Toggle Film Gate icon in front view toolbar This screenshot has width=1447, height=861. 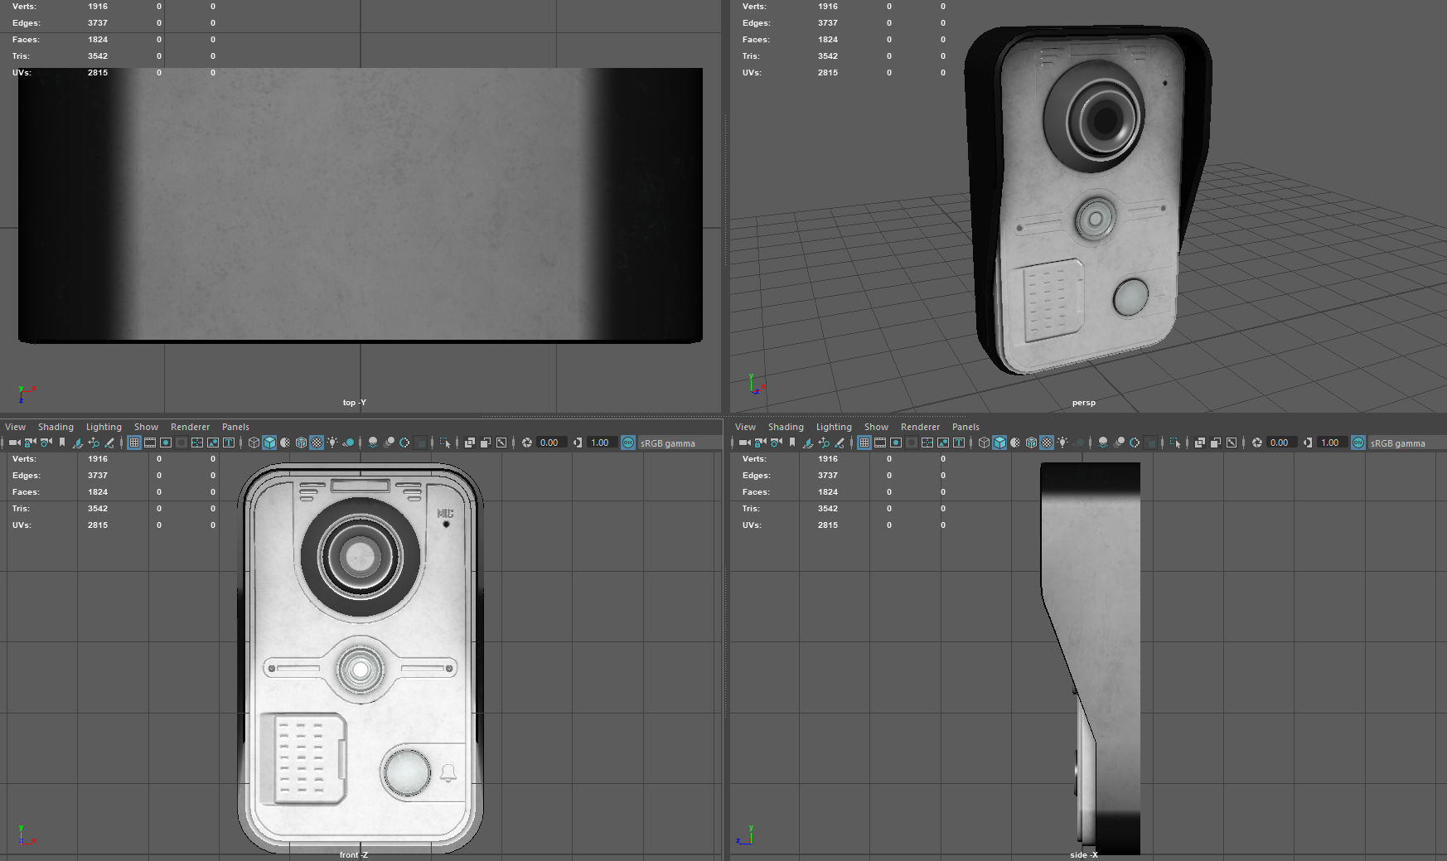[149, 443]
